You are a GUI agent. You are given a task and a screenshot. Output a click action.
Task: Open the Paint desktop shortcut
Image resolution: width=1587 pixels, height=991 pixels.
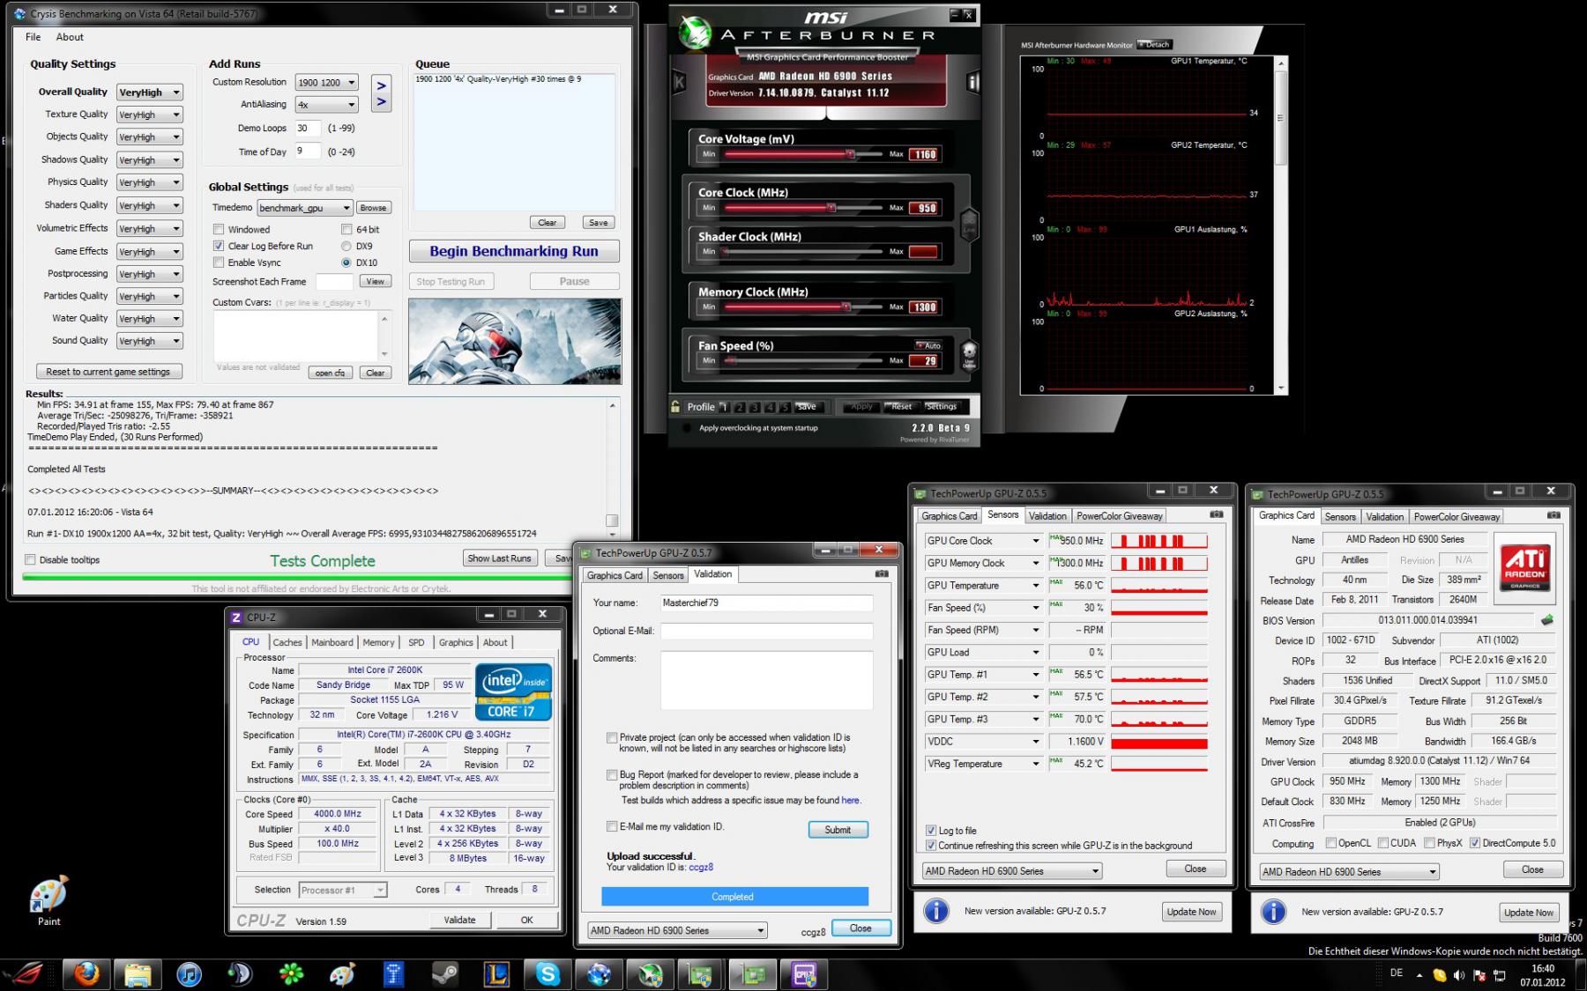point(48,901)
